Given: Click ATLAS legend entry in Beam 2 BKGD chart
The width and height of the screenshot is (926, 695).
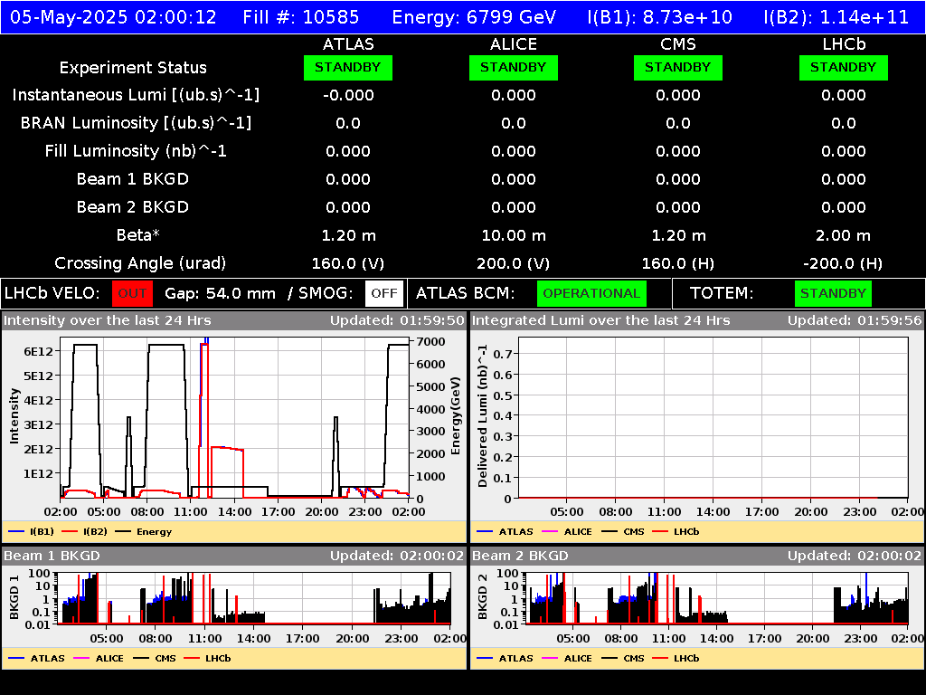Looking at the screenshot, I should [x=505, y=658].
